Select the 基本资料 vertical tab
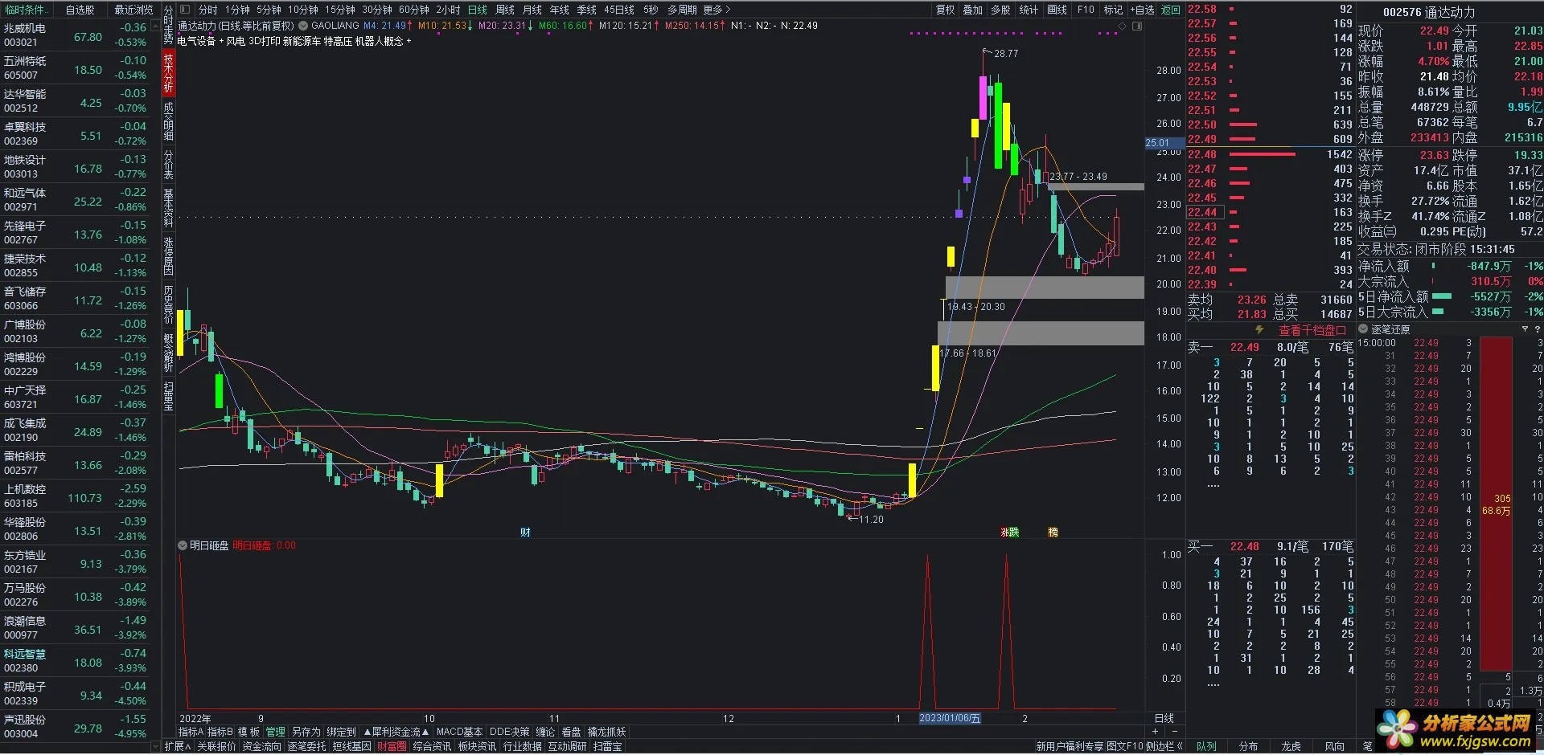Image resolution: width=1544 pixels, height=755 pixels. pos(169,207)
